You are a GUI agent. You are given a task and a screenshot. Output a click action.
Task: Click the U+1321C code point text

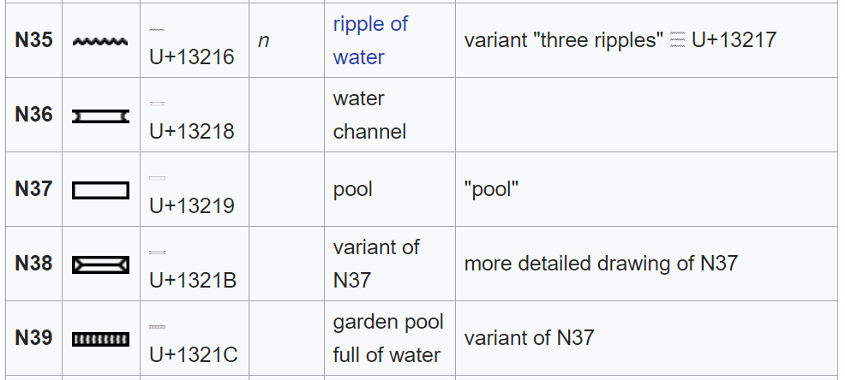193,353
